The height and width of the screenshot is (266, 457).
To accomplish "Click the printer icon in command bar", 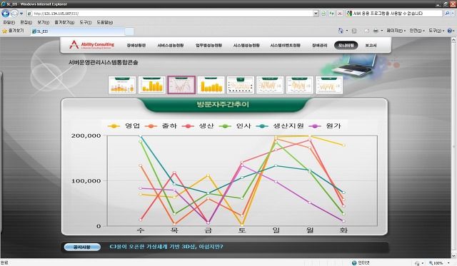I will (376, 31).
